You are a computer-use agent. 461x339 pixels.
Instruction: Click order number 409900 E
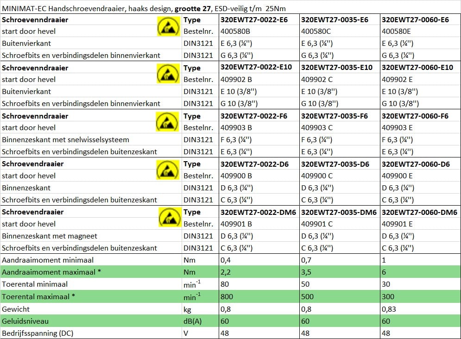[x=397, y=176]
